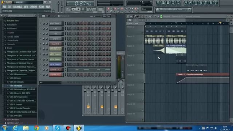Mute the Hat channel LED
This screenshot has height=131, width=233.
40,34
